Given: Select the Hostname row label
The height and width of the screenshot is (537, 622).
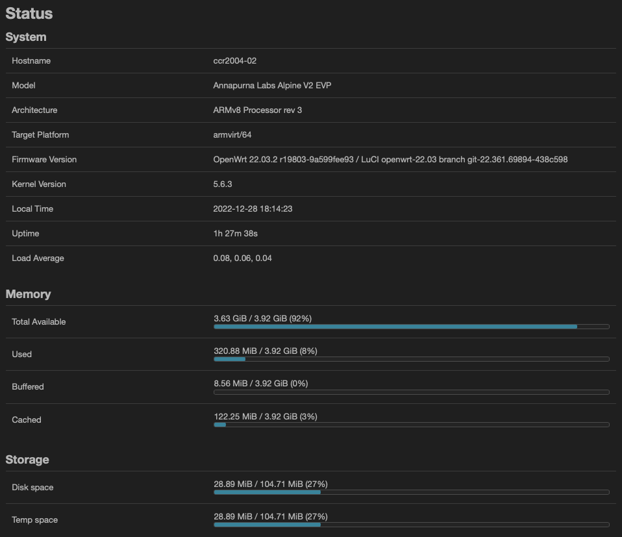Looking at the screenshot, I should 31,60.
